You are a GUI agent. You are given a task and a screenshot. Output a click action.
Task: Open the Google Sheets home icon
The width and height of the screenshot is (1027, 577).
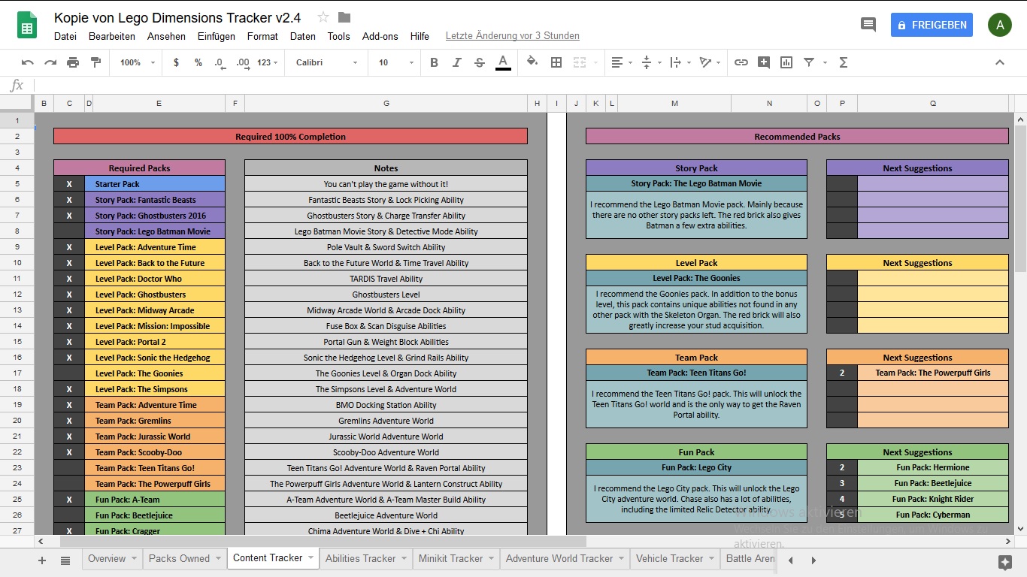tap(28, 26)
